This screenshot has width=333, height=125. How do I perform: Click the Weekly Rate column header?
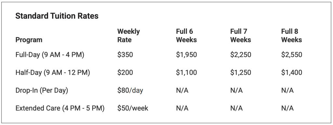128,36
